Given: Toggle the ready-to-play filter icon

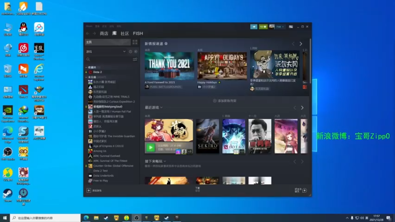Looking at the screenshot, I should [x=136, y=52].
